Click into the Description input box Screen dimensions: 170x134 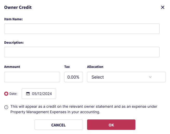click(82, 52)
